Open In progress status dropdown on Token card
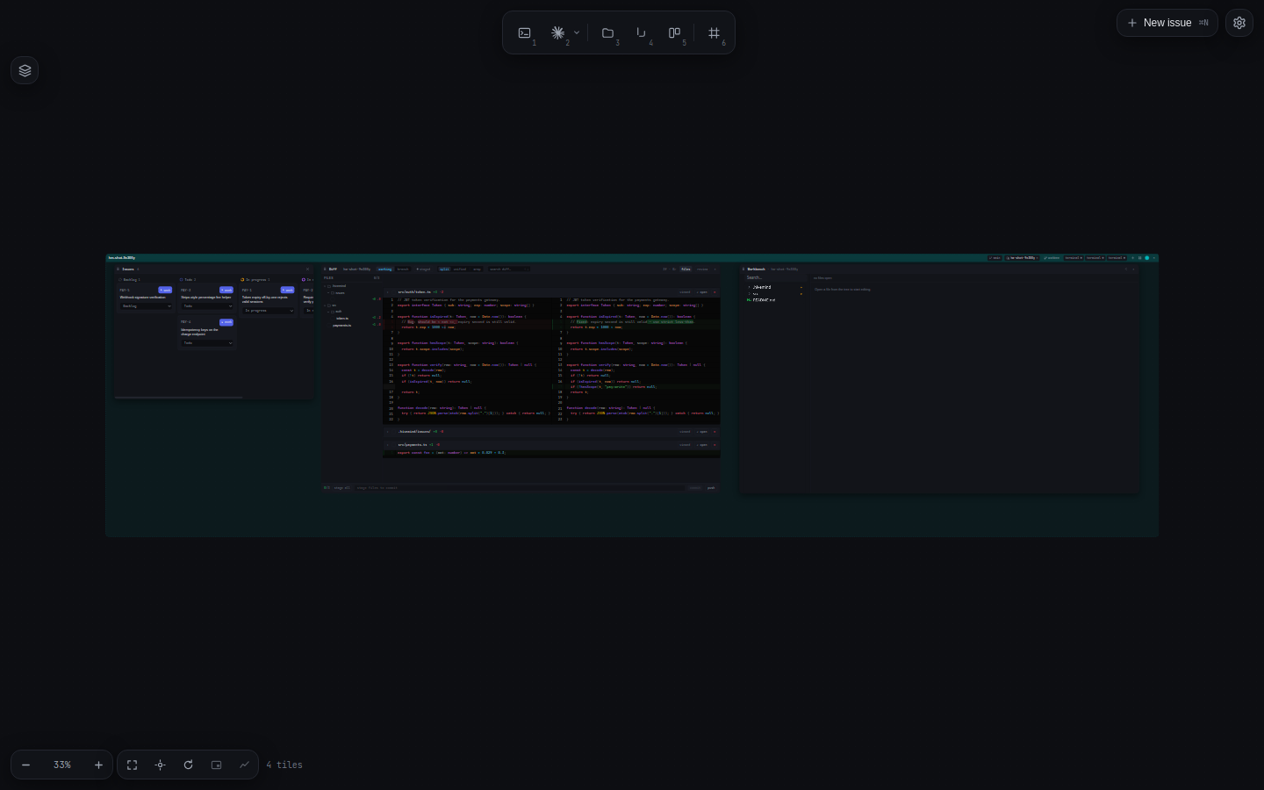Screen dimensions: 1264x790 click(x=268, y=310)
